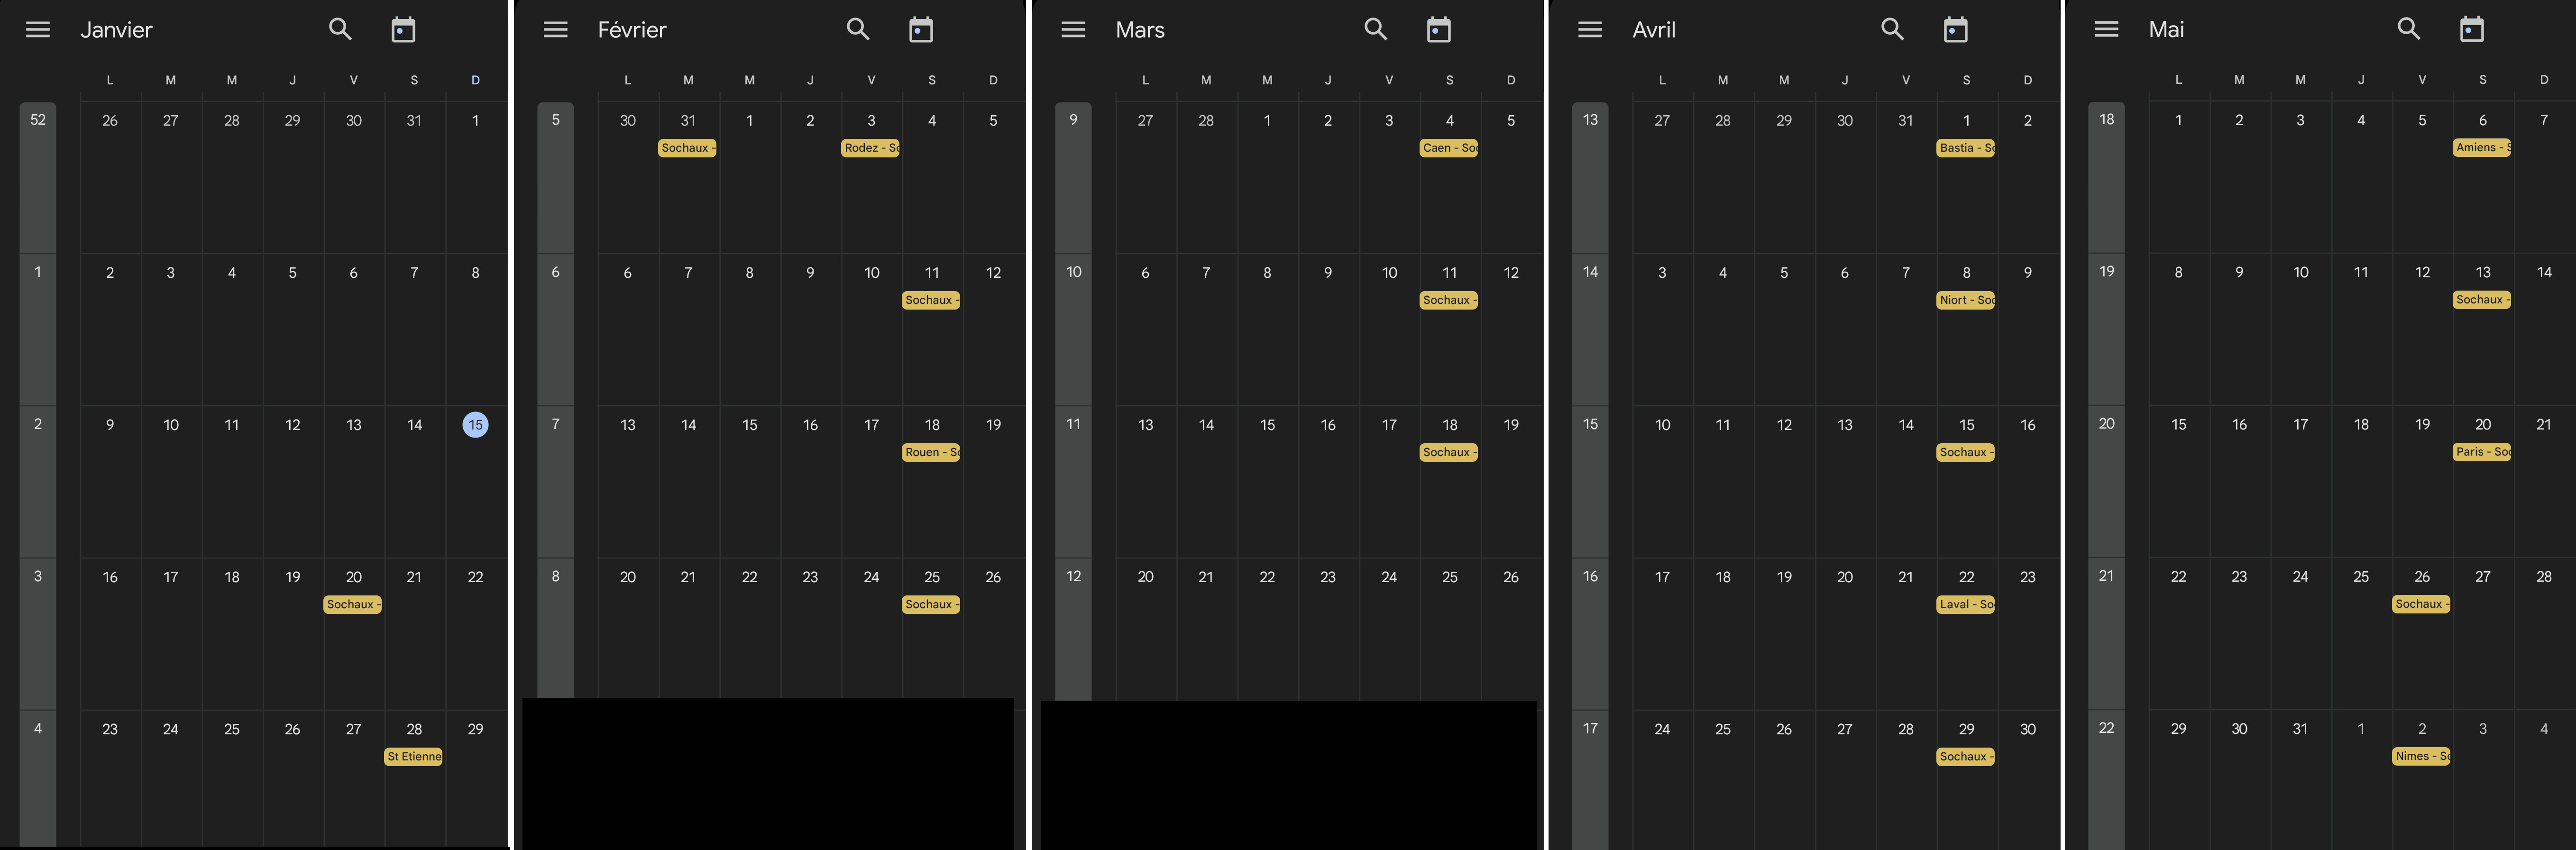Image resolution: width=2576 pixels, height=850 pixels.
Task: Select date 31 Mai
Action: click(x=2300, y=729)
